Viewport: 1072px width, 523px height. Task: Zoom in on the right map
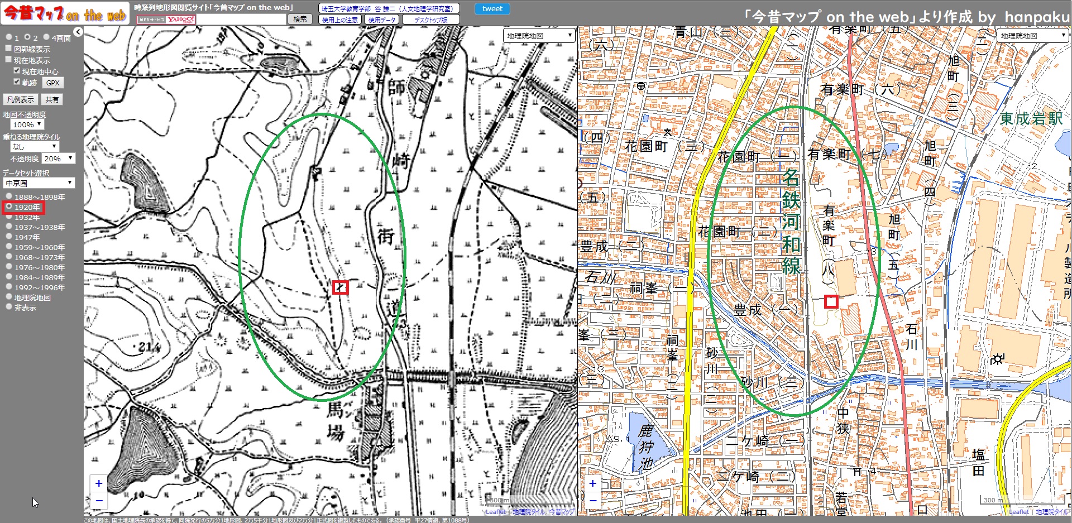(x=593, y=483)
